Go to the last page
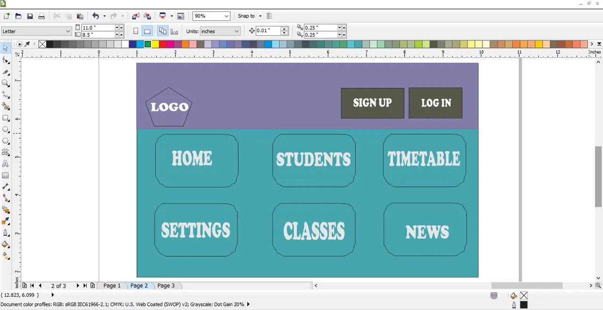The height and width of the screenshot is (310, 603). 85,286
